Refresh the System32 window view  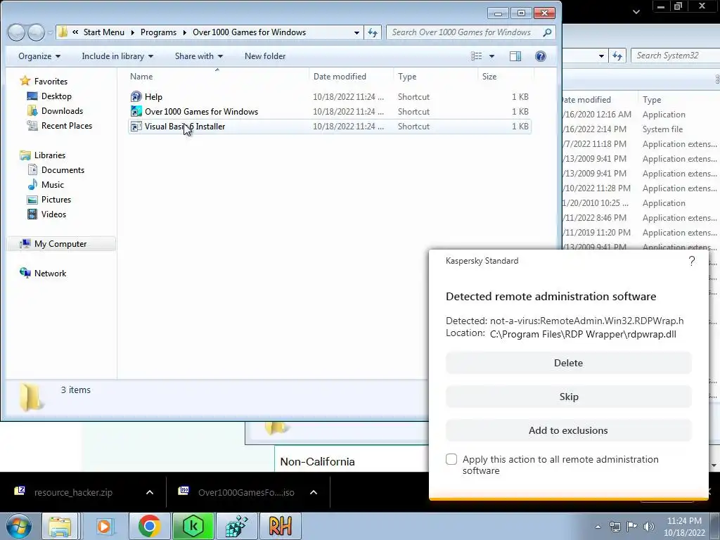[x=617, y=56]
